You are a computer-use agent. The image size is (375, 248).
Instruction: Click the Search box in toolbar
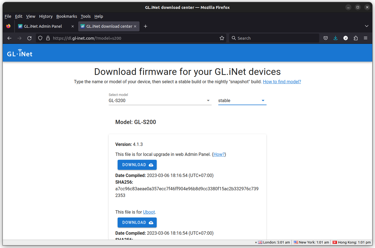(274, 38)
